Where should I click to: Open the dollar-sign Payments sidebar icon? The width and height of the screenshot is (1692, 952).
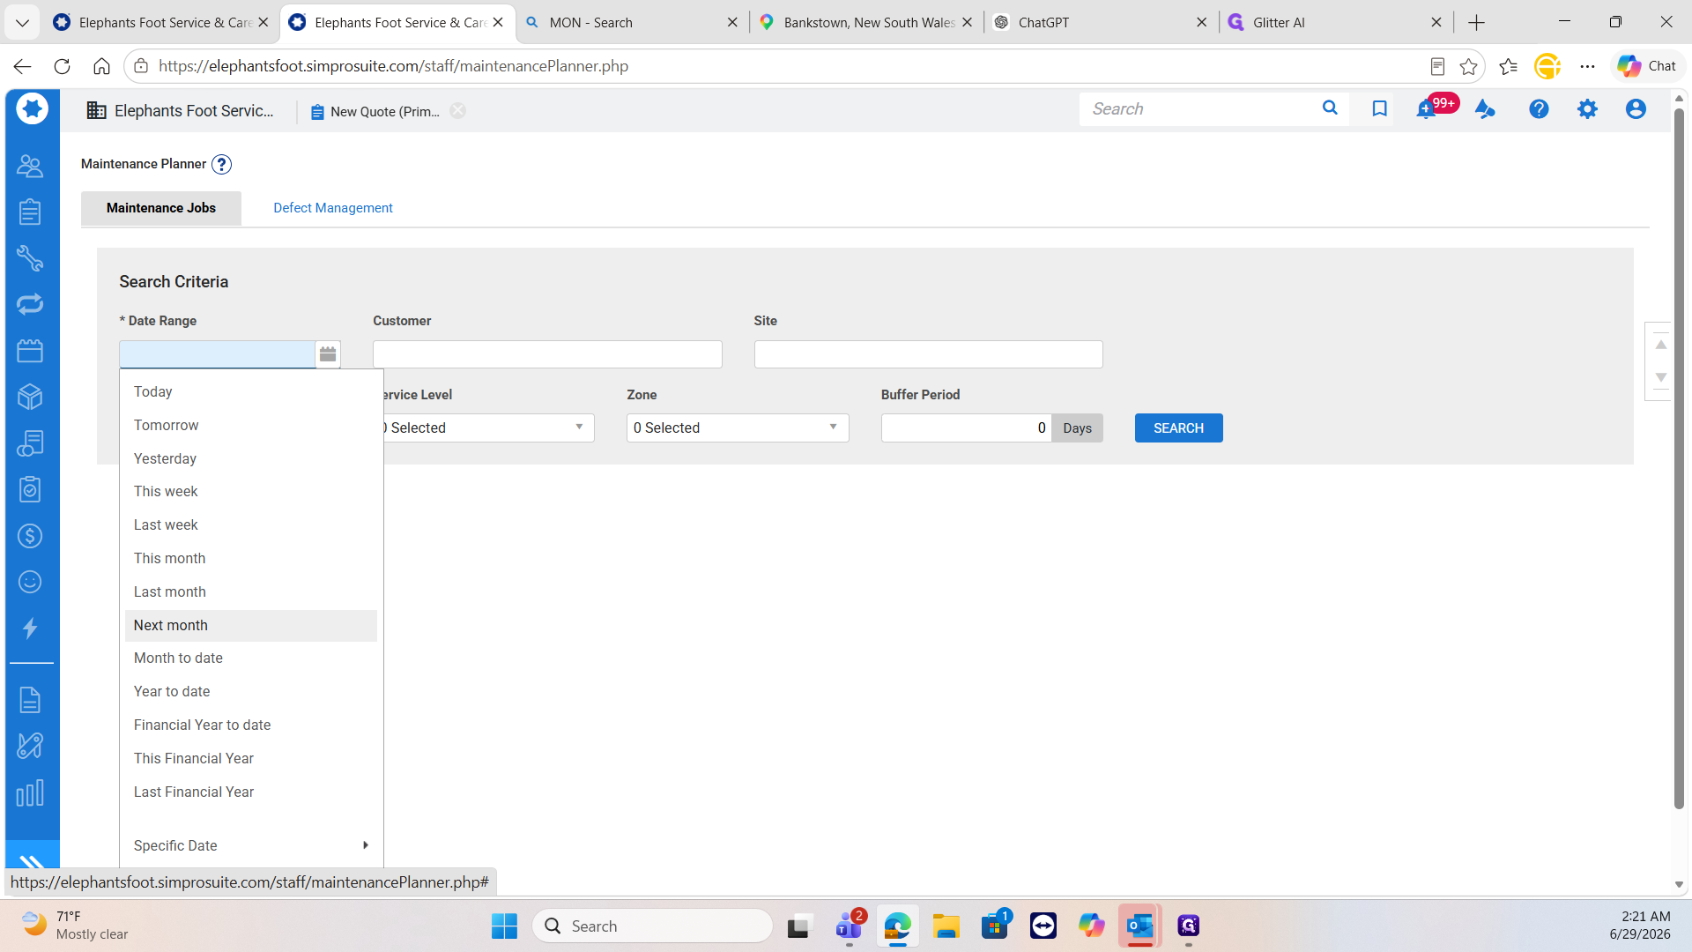click(x=30, y=536)
